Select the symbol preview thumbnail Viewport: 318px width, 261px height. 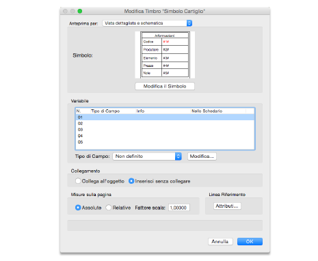coord(165,55)
